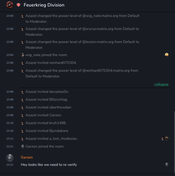175x176 pixels.
Task: Collapse the expanded invite events list
Action: 161,84
